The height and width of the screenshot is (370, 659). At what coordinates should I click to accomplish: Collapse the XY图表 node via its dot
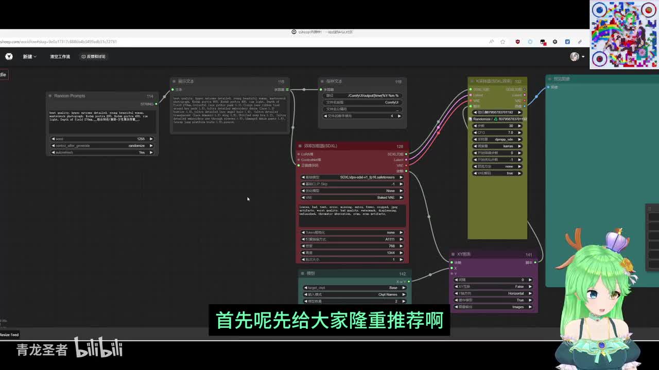(x=453, y=254)
